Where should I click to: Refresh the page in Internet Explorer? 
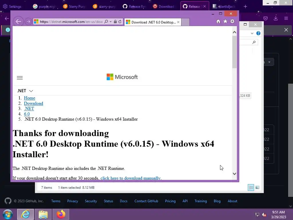click(120, 22)
